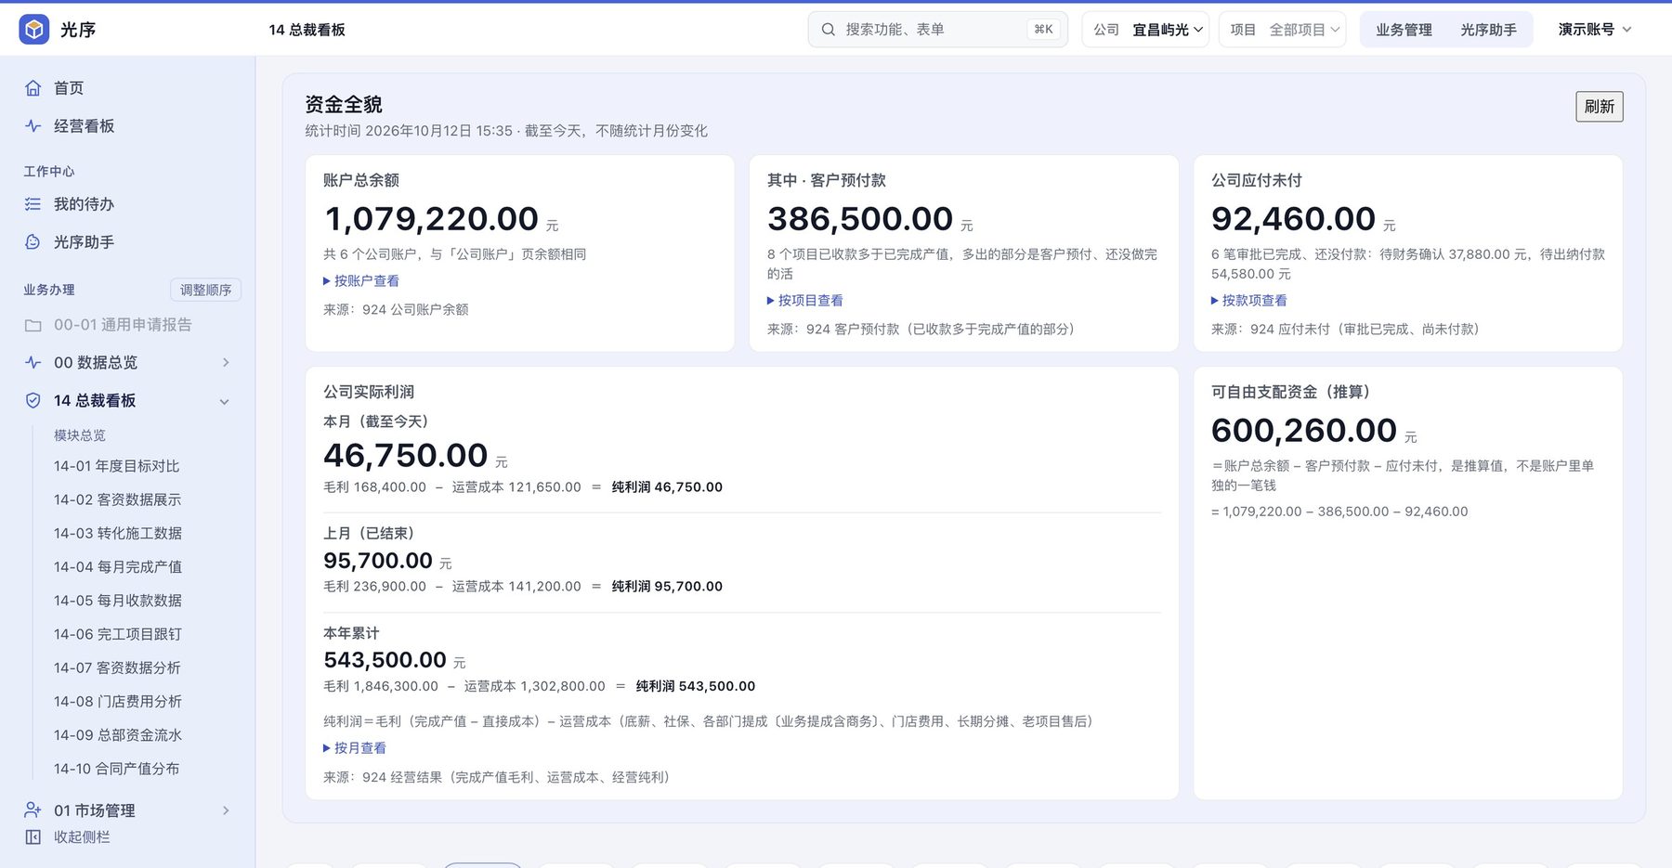This screenshot has width=1672, height=868.
Task: Click the 调整顺序 button
Action: pyautogui.click(x=205, y=291)
